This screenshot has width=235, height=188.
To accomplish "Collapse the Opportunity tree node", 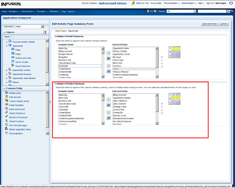I will click(x=7, y=46).
